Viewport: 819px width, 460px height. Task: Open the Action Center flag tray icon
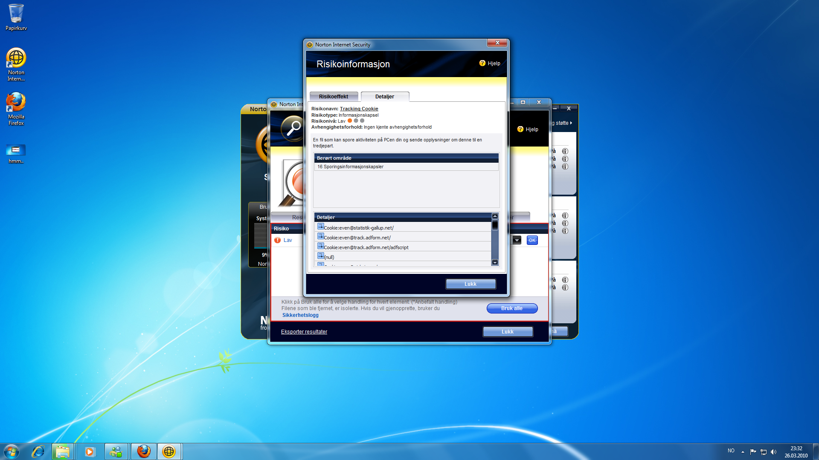coord(753,452)
